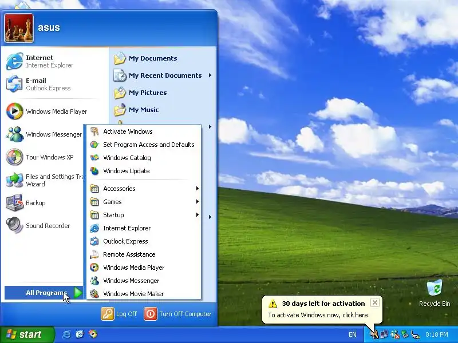Expand the Startup submenu
This screenshot has height=343, width=458.
(x=144, y=215)
